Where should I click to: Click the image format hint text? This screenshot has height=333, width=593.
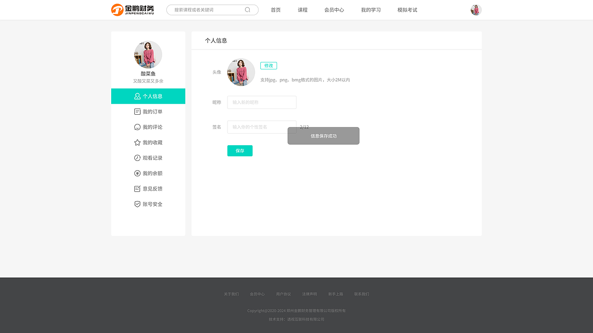[x=305, y=80]
